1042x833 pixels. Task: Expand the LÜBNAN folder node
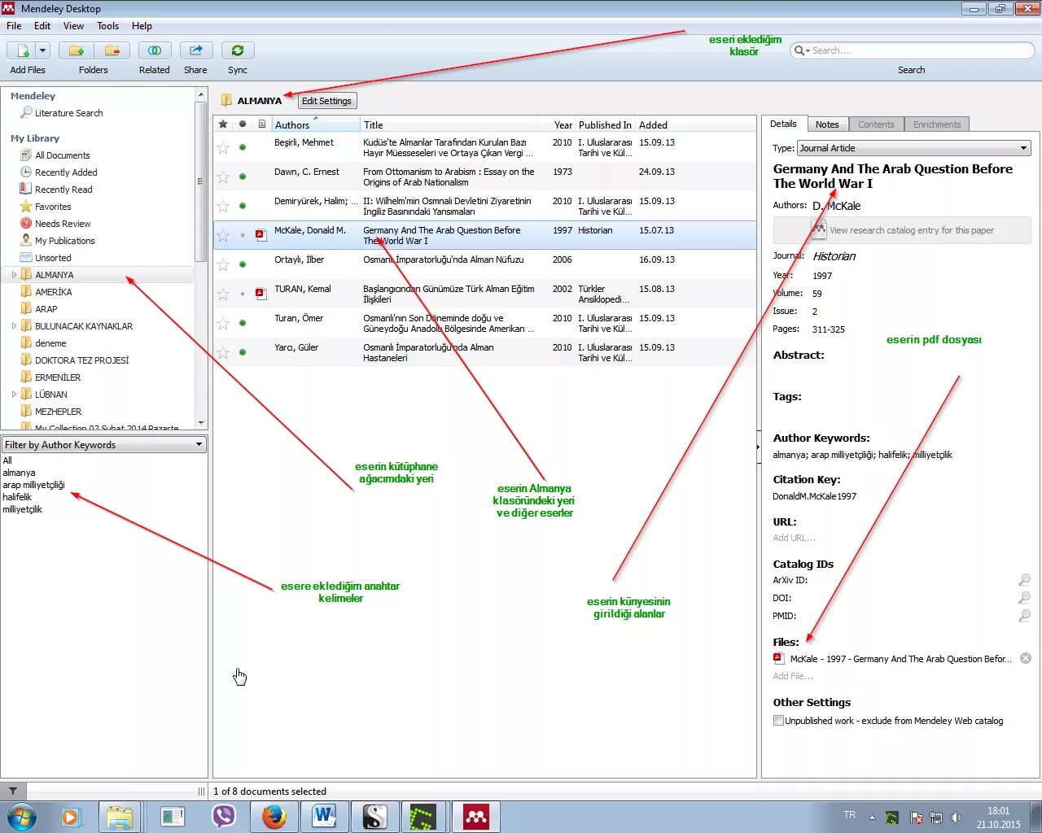[14, 395]
